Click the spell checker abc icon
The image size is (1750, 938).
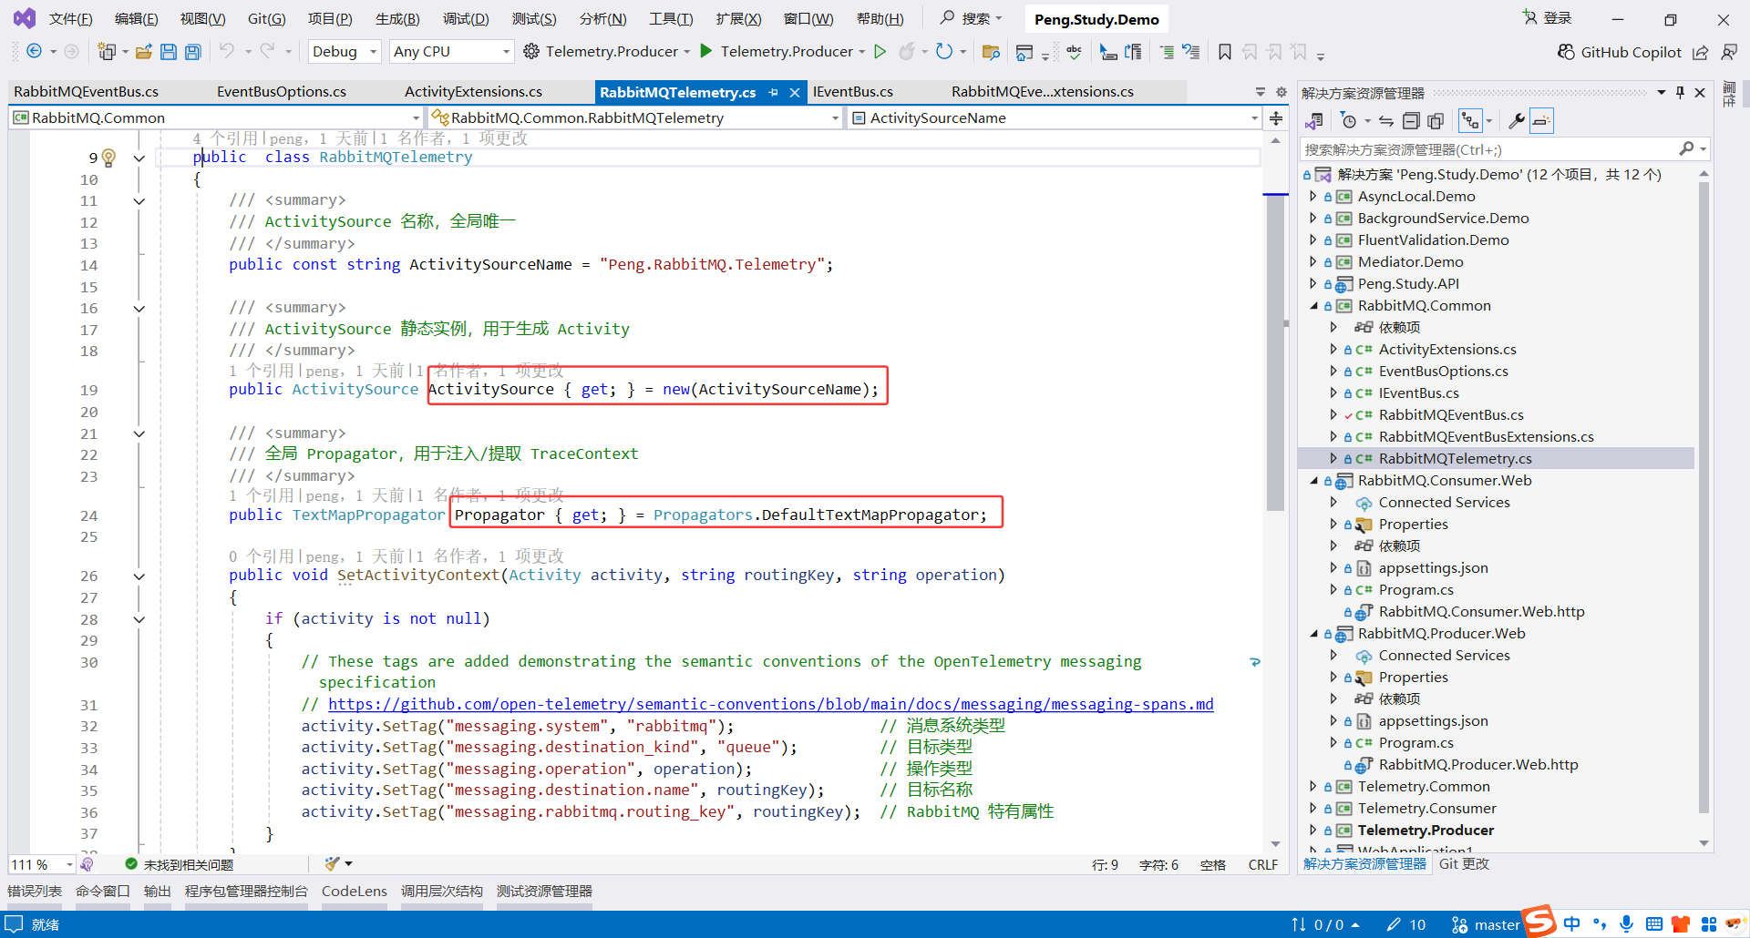[1075, 52]
